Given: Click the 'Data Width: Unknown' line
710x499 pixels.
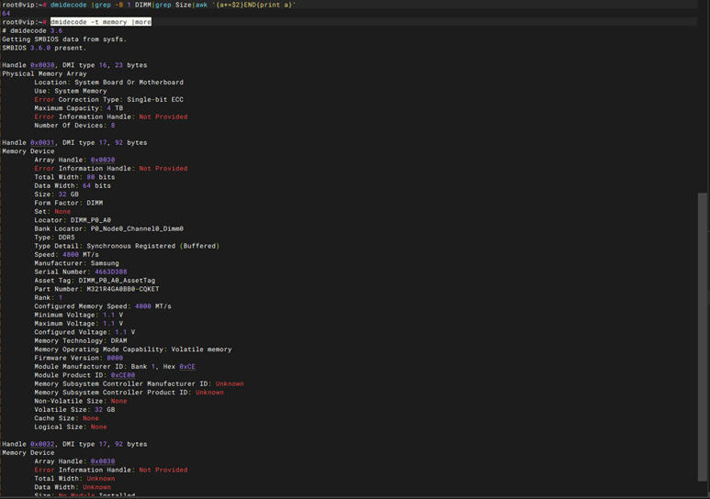Looking at the screenshot, I should click(73, 487).
